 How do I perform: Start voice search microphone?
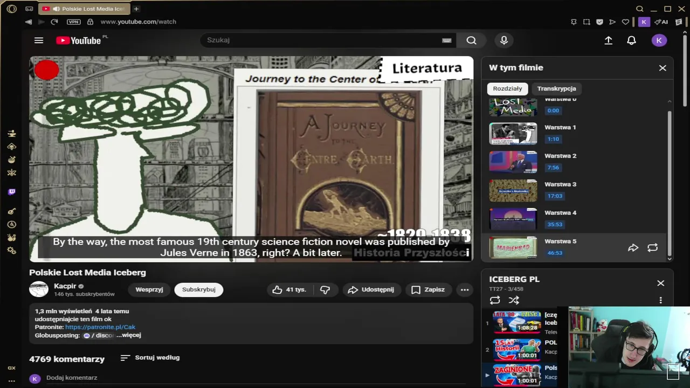[504, 40]
